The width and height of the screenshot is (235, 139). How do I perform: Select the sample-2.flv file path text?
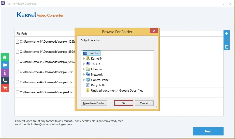(46, 72)
